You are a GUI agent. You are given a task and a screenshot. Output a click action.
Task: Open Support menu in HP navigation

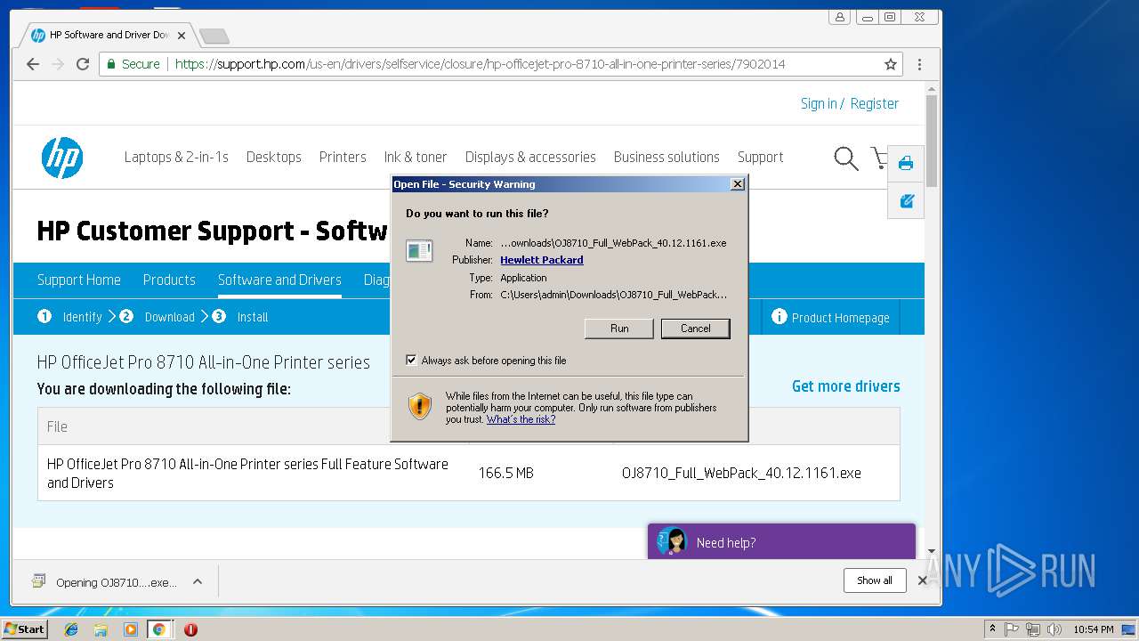[760, 157]
